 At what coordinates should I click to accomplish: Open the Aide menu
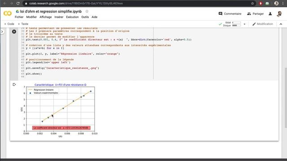tap(95, 17)
